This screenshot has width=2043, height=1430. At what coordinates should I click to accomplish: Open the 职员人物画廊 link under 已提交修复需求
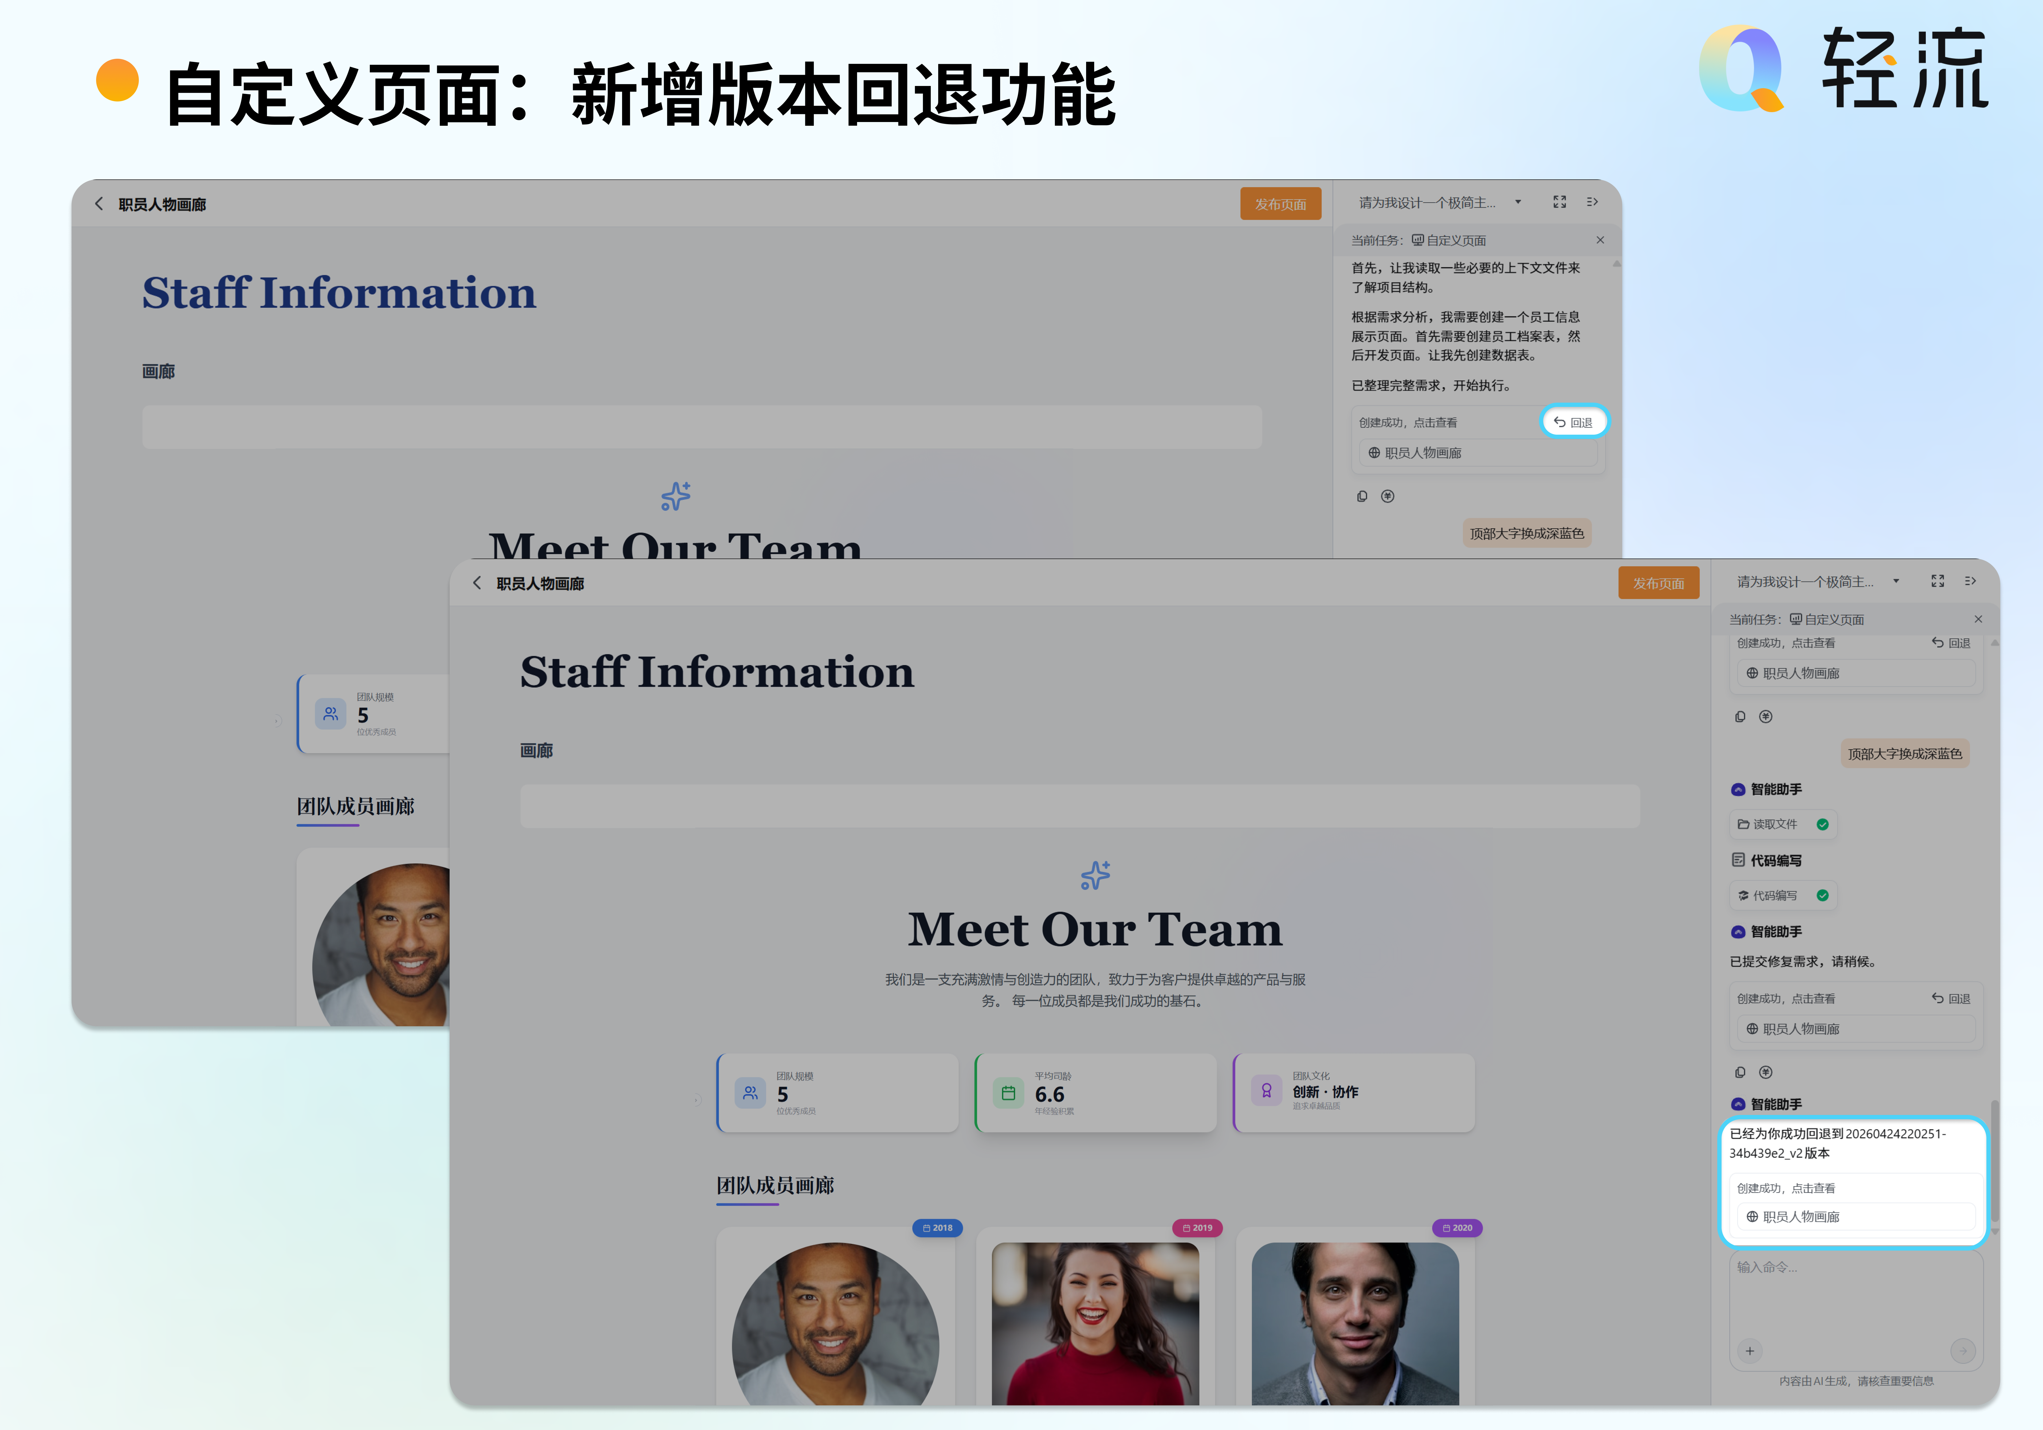click(1856, 1029)
